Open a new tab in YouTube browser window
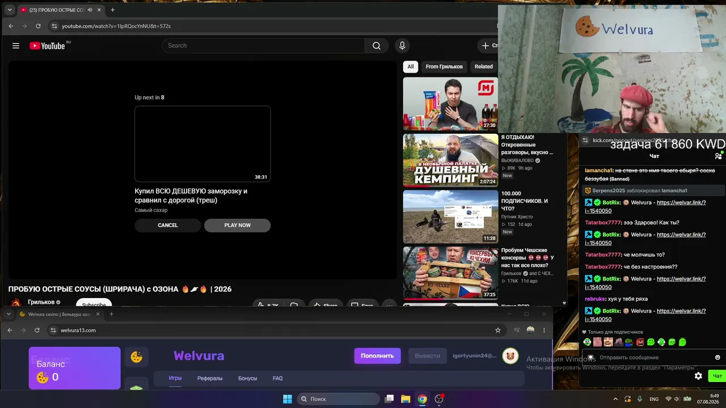This screenshot has width=726, height=408. (112, 10)
